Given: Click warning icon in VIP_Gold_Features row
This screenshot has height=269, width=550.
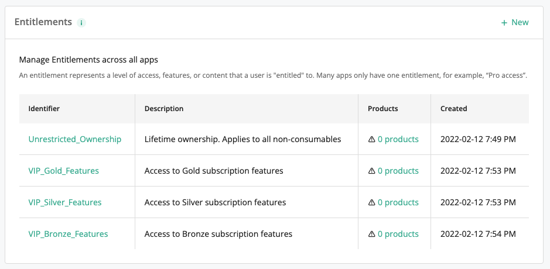Looking at the screenshot, I should pos(371,171).
